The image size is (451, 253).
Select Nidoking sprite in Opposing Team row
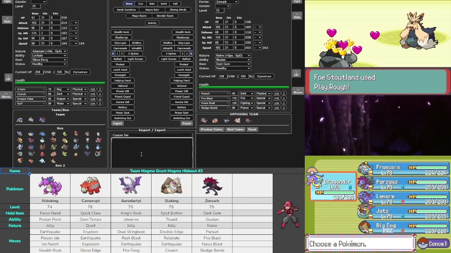click(x=204, y=121)
